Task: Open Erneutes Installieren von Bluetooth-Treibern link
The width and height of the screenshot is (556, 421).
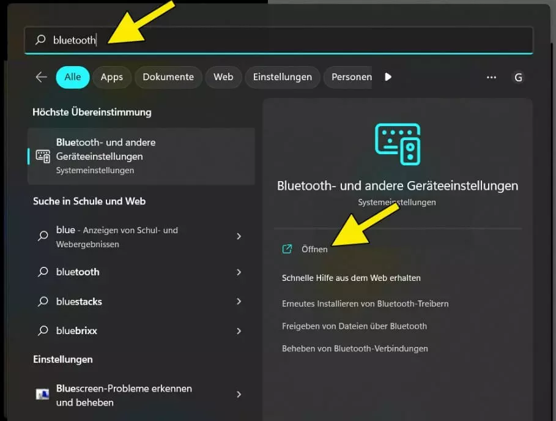Action: pos(365,304)
